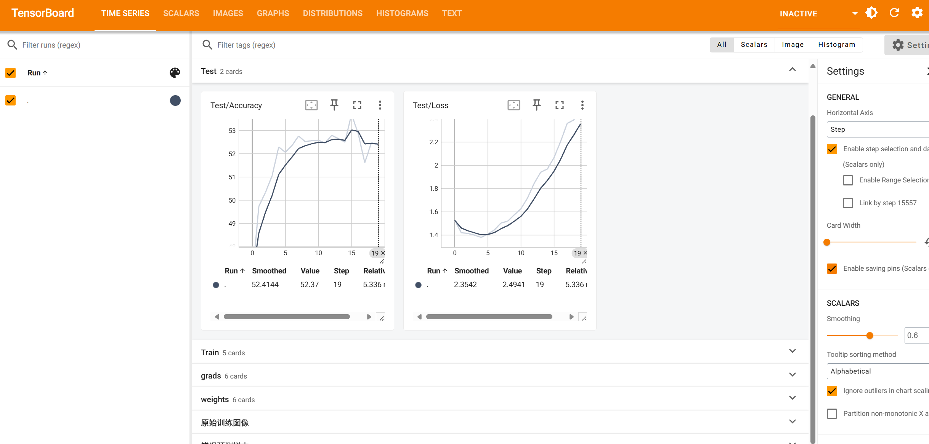Click Test/Accuracy table left scroll arrow
The height and width of the screenshot is (444, 929).
(x=217, y=317)
